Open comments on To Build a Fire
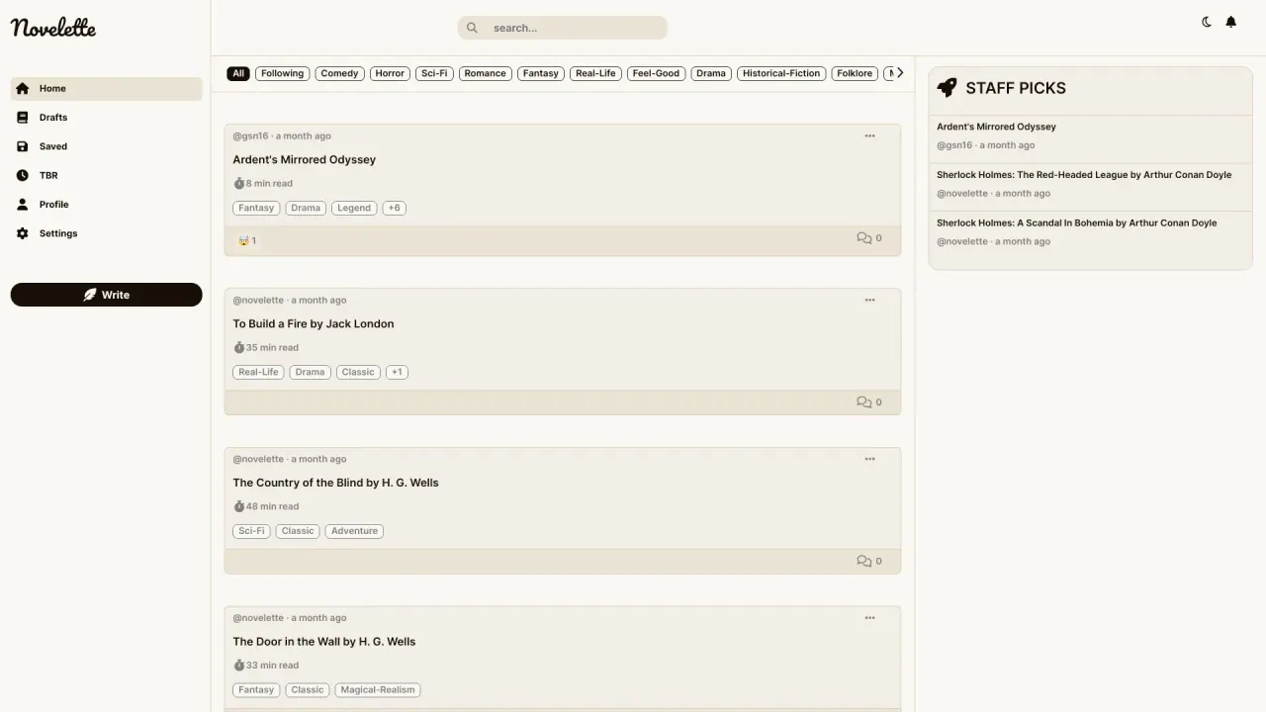This screenshot has width=1266, height=712. tap(869, 402)
